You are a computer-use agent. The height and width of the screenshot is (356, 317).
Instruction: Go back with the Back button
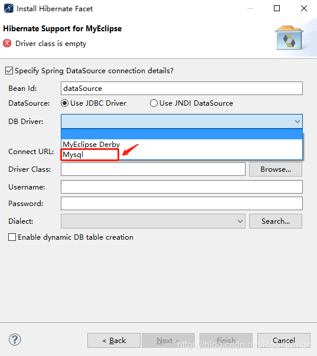pyautogui.click(x=114, y=340)
